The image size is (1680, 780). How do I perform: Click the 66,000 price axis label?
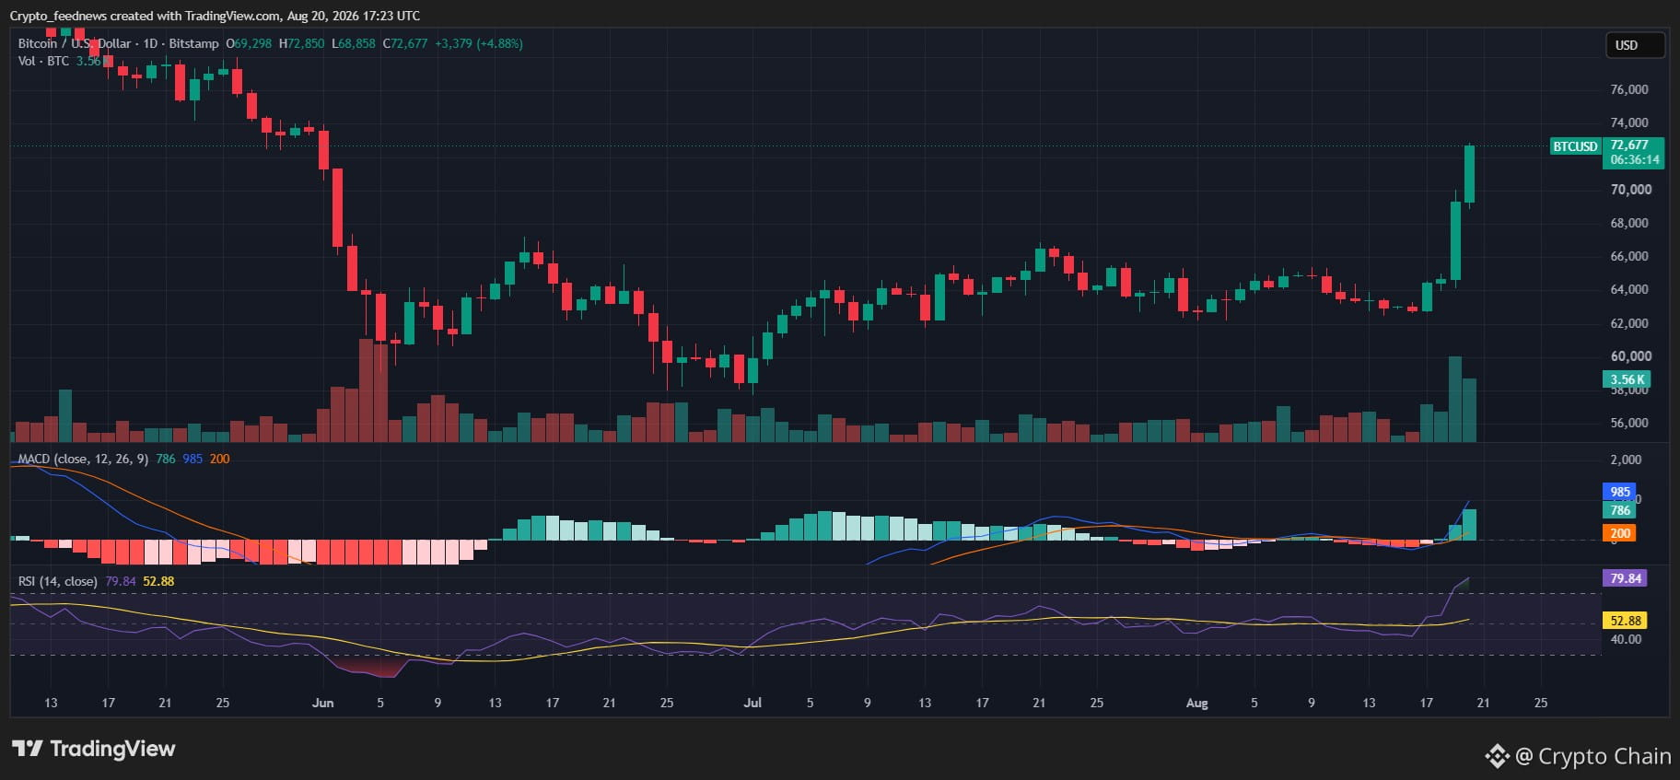1629,256
